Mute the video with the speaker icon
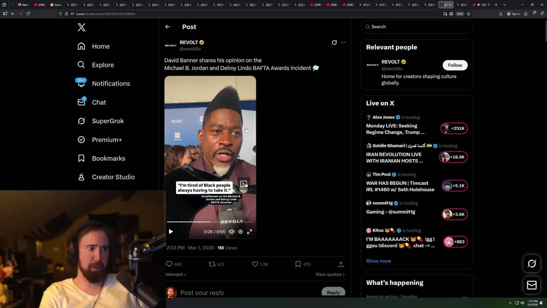 pyautogui.click(x=232, y=231)
